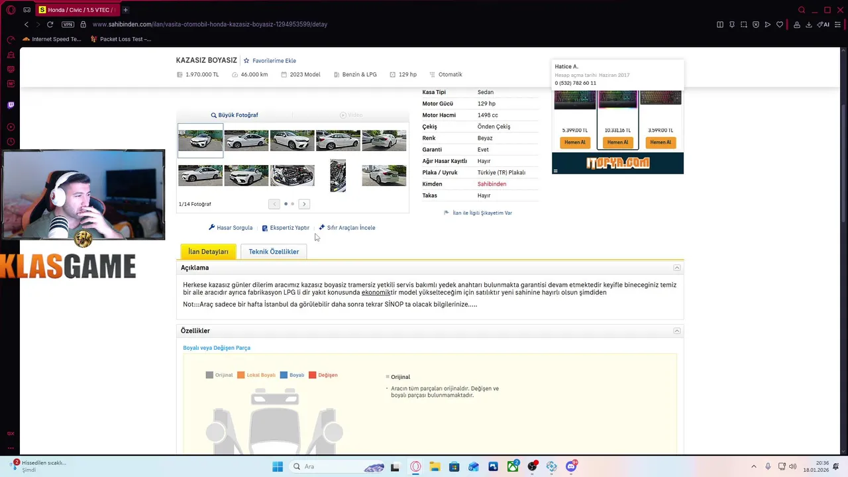The width and height of the screenshot is (848, 477).
Task: Click the address bar URL field
Action: point(209,25)
